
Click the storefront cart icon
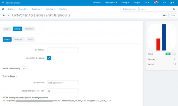click(3, 3)
